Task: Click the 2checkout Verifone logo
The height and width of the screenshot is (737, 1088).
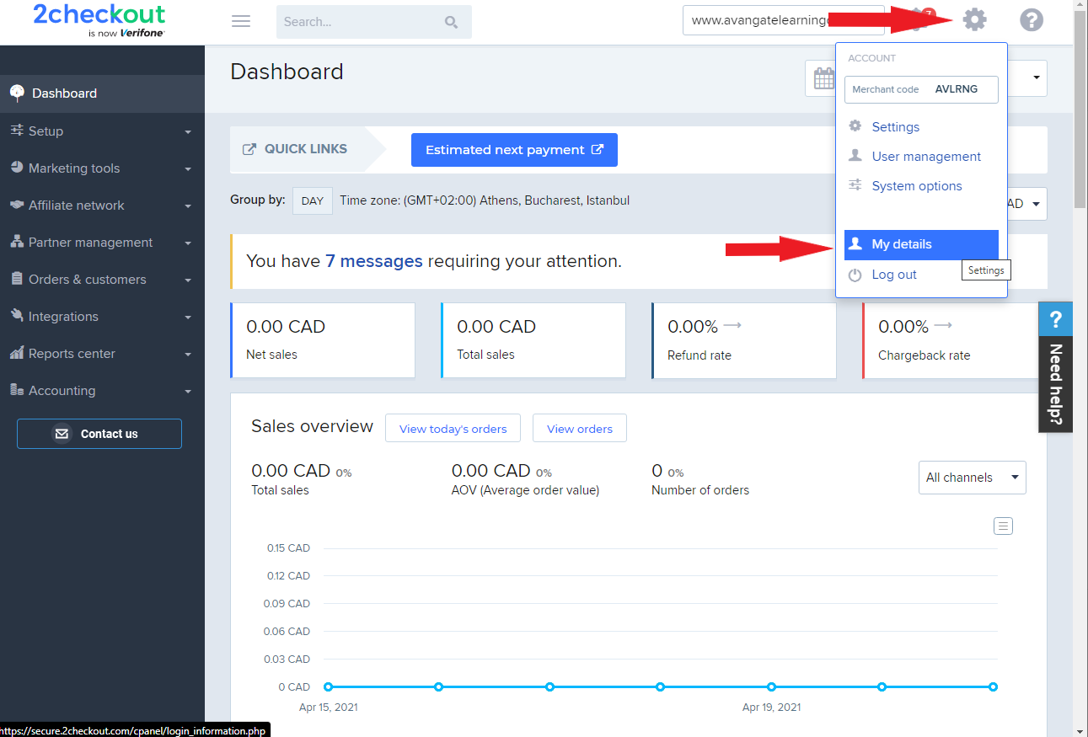Action: click(99, 19)
